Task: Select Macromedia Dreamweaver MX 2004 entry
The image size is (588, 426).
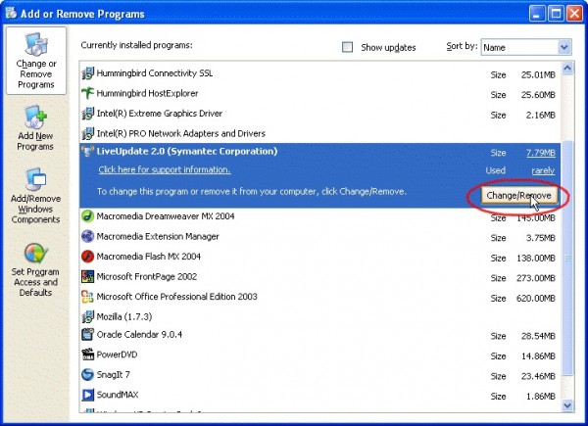Action: tap(319, 216)
